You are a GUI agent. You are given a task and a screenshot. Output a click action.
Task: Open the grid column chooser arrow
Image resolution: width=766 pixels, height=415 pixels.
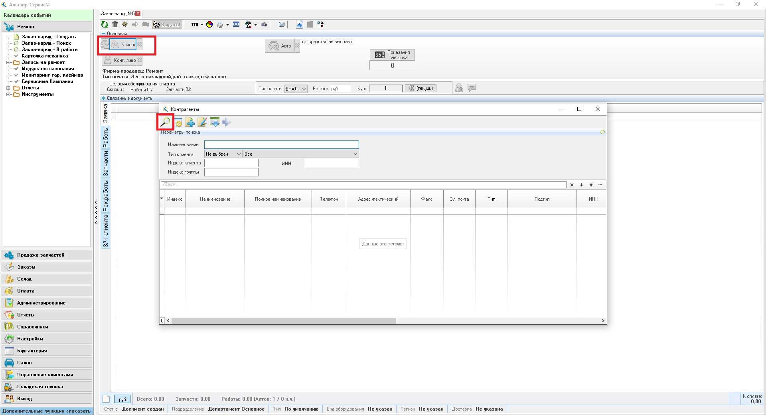click(x=162, y=198)
